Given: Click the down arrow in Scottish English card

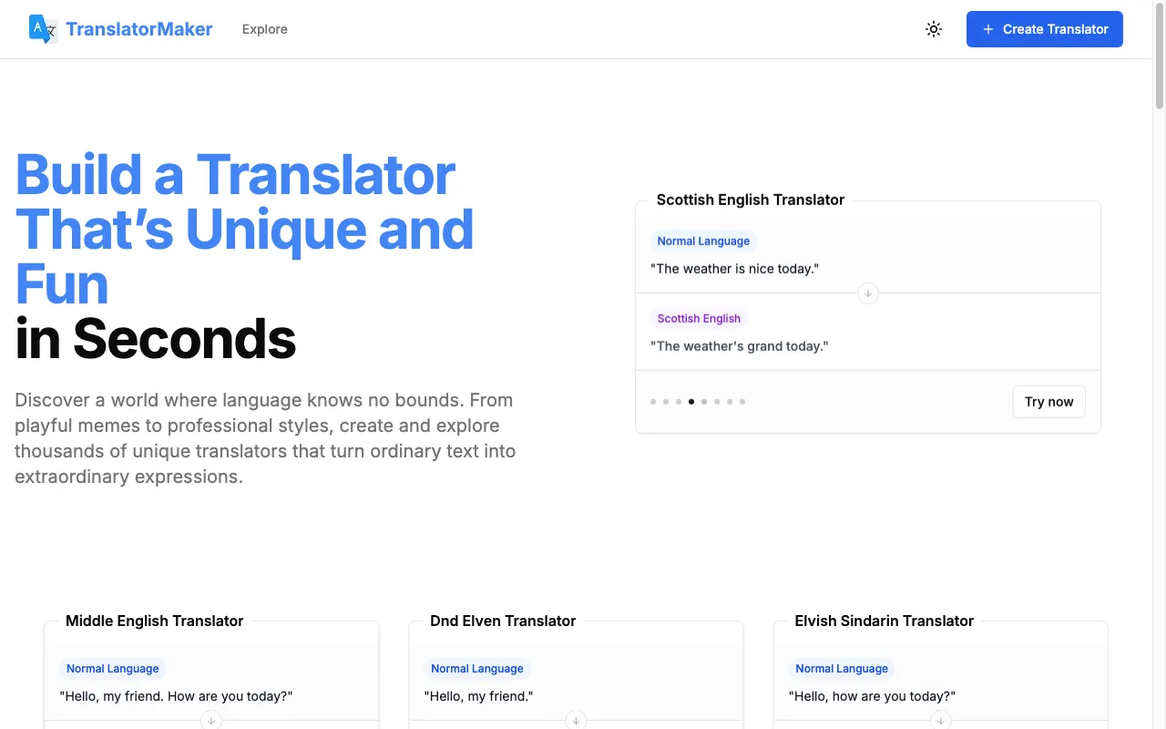Looking at the screenshot, I should point(868,293).
